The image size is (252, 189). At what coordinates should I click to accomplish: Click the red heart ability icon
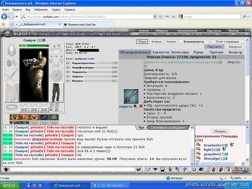(x=34, y=117)
